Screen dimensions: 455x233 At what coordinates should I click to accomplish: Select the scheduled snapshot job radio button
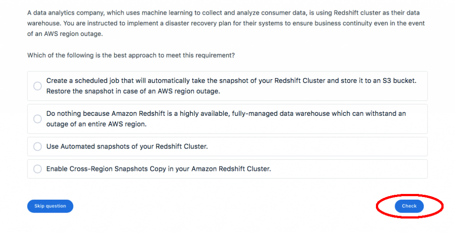click(x=38, y=86)
